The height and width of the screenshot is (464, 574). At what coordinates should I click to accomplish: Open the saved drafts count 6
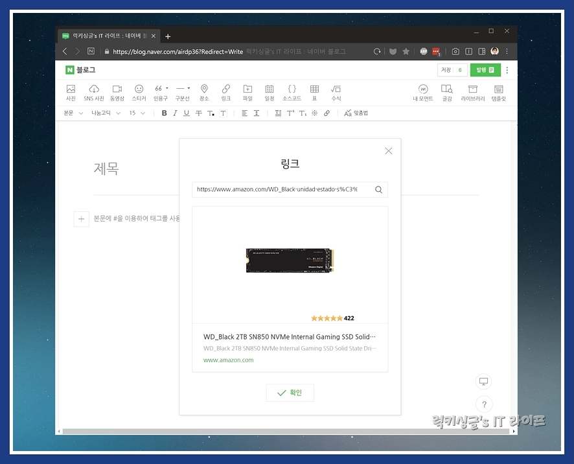click(460, 70)
